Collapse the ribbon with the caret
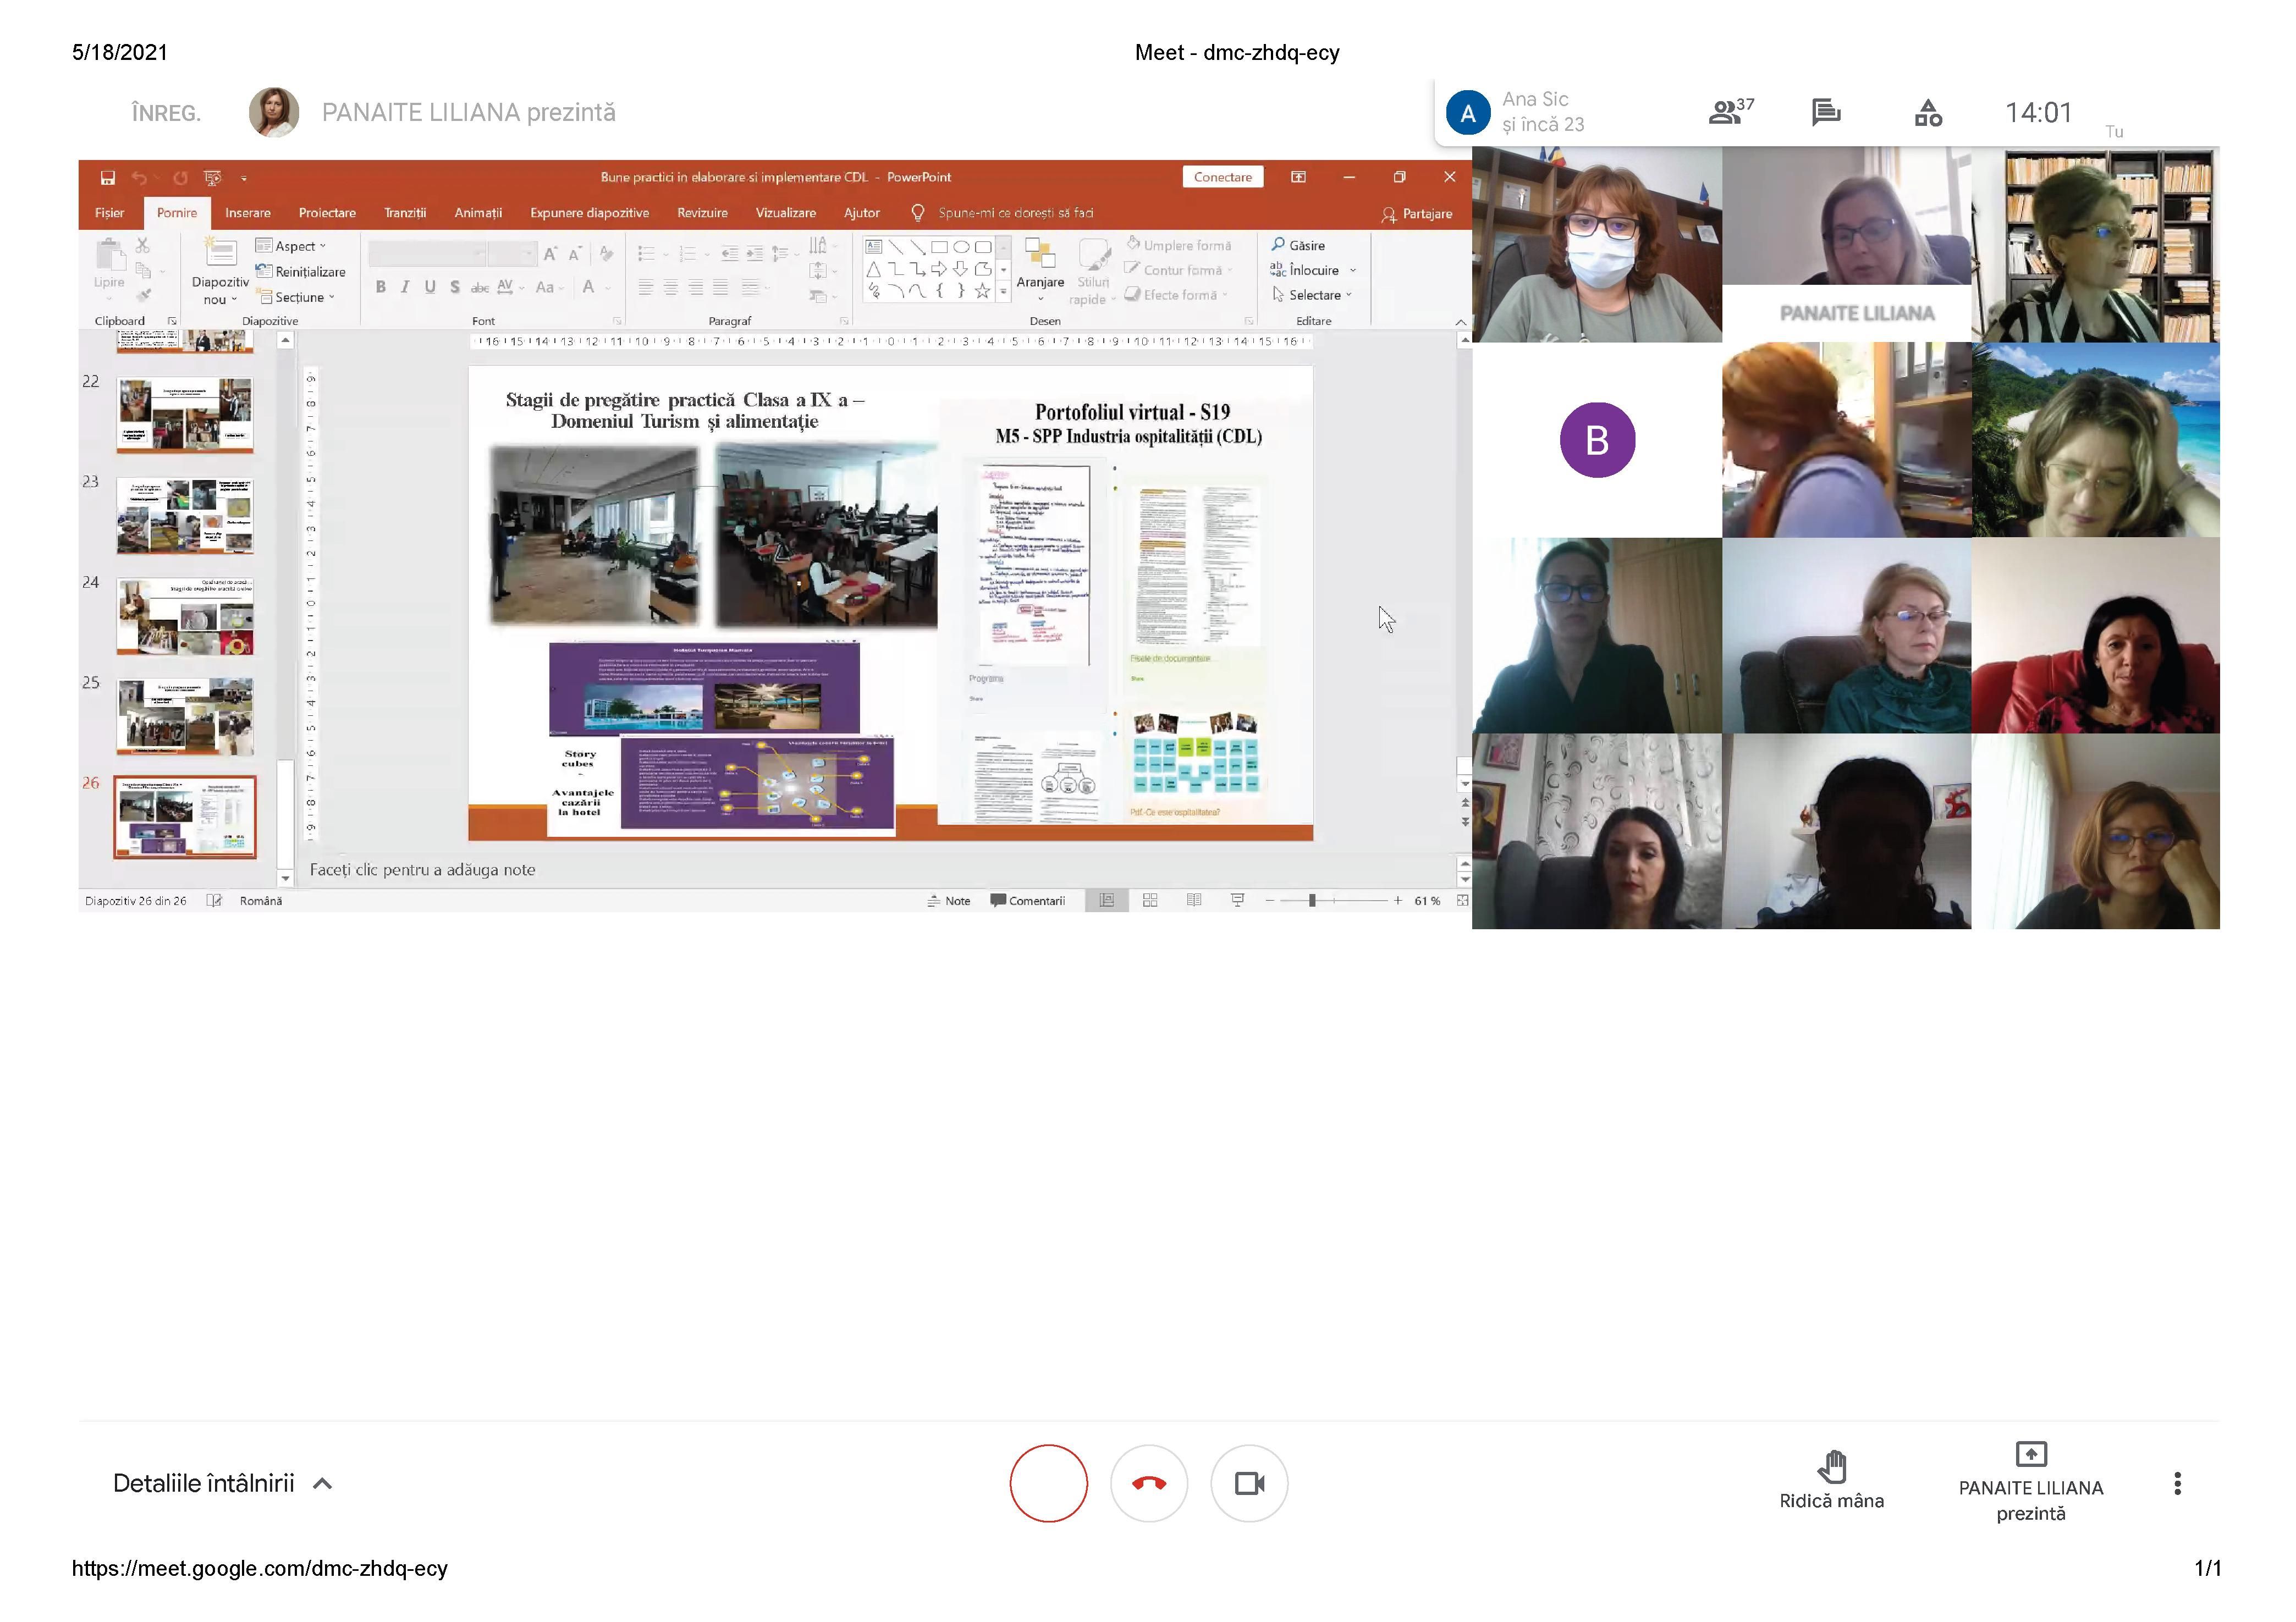2296x1622 pixels. 1461,322
